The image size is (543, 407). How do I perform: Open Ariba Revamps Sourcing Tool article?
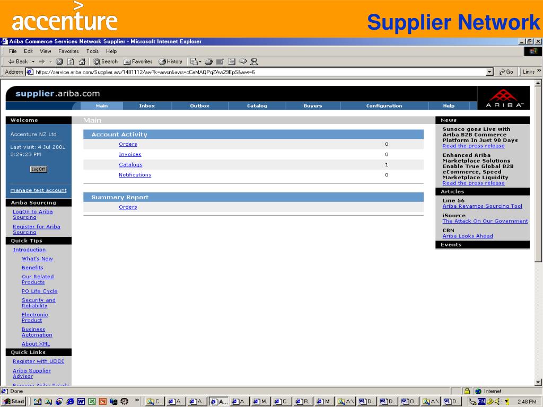(482, 206)
